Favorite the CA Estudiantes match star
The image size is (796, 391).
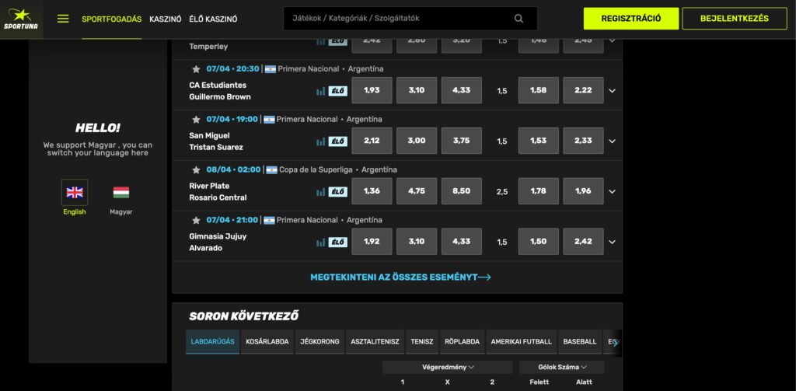(196, 68)
